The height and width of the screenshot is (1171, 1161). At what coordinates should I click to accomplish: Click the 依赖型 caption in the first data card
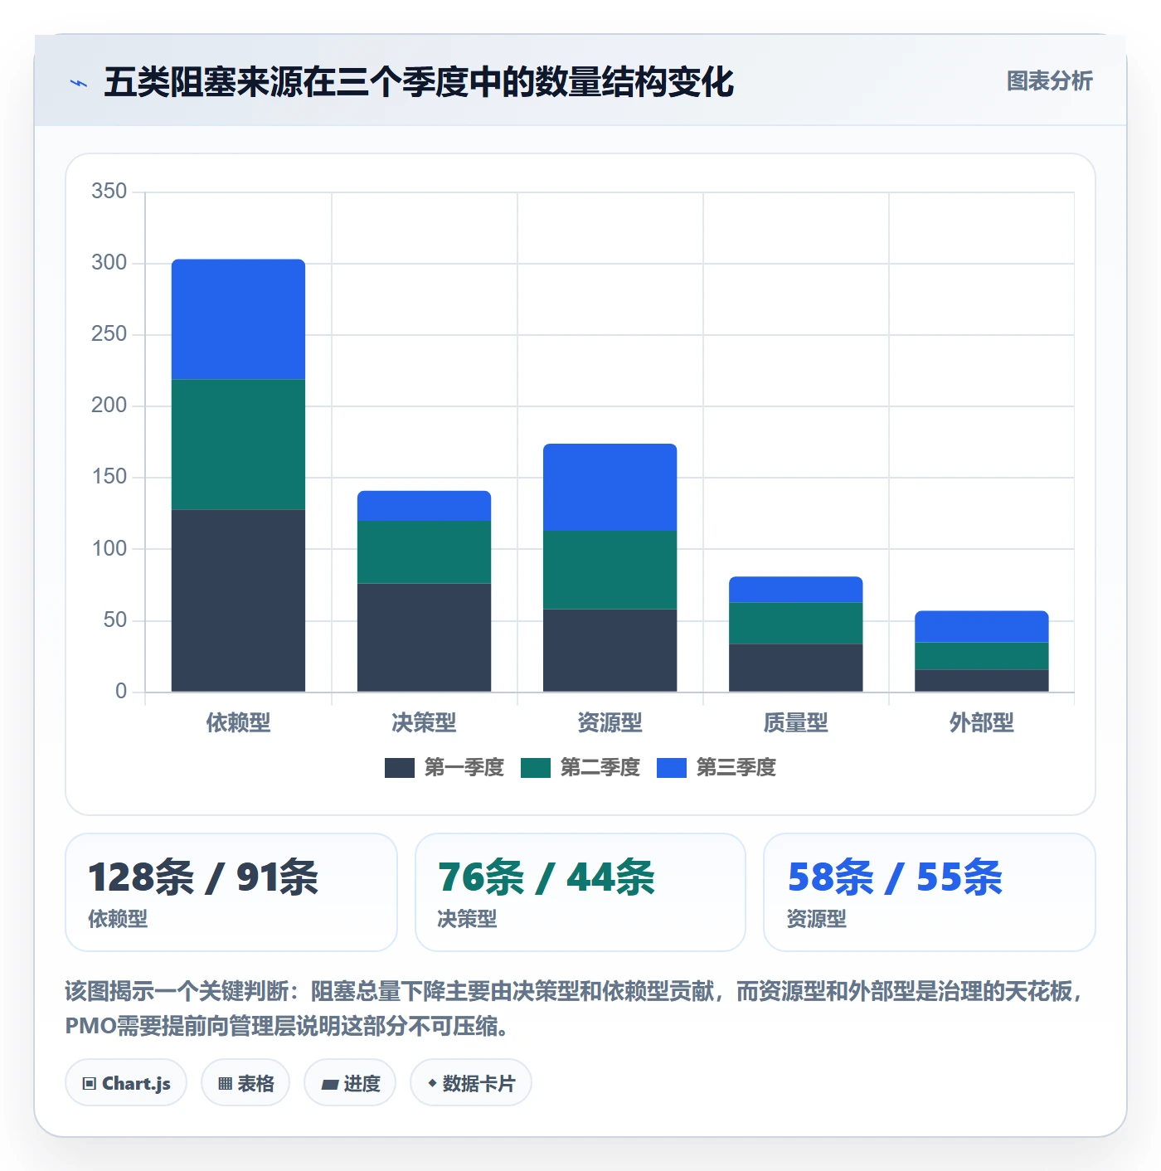[118, 919]
